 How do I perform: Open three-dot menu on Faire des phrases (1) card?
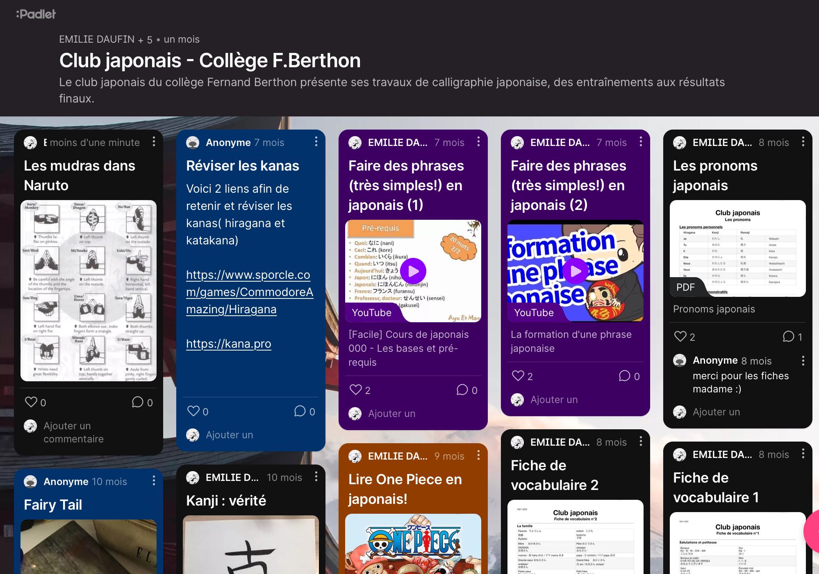tap(478, 142)
